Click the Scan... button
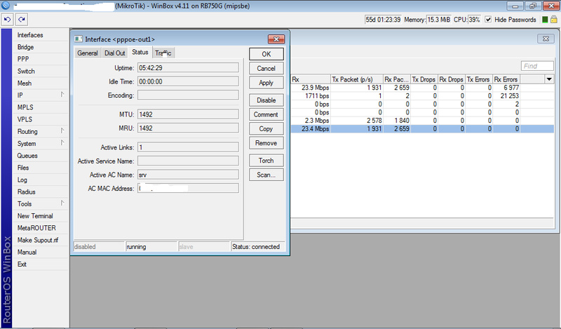561x329 pixels. (266, 175)
